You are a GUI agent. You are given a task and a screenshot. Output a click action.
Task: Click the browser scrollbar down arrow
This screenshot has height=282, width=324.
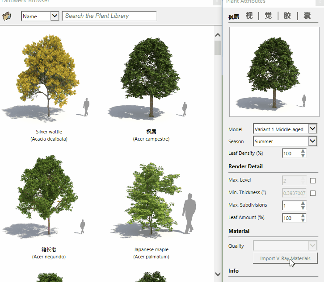click(218, 274)
